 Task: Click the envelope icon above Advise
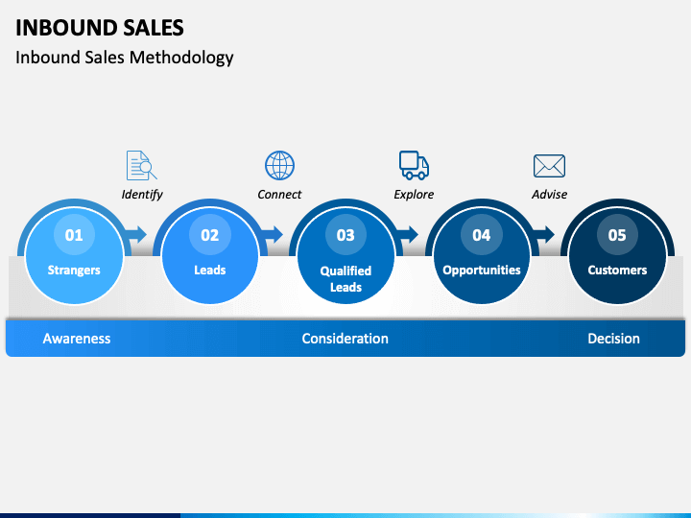[x=549, y=166]
